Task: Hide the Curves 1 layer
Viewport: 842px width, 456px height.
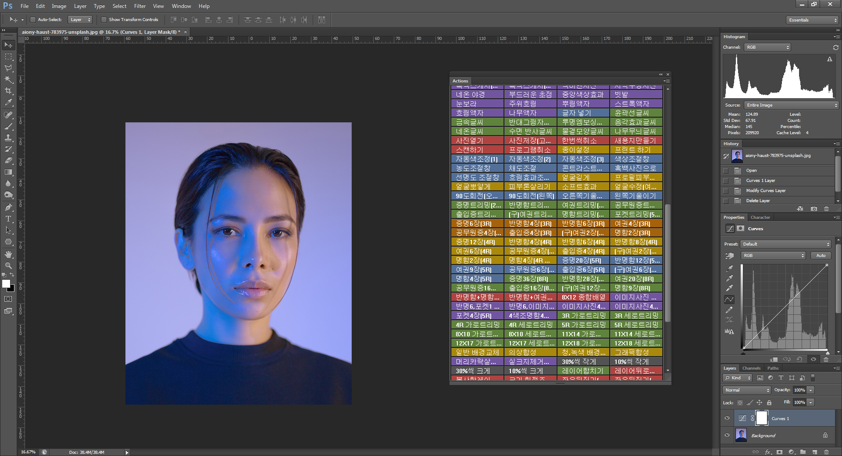Action: pos(727,418)
